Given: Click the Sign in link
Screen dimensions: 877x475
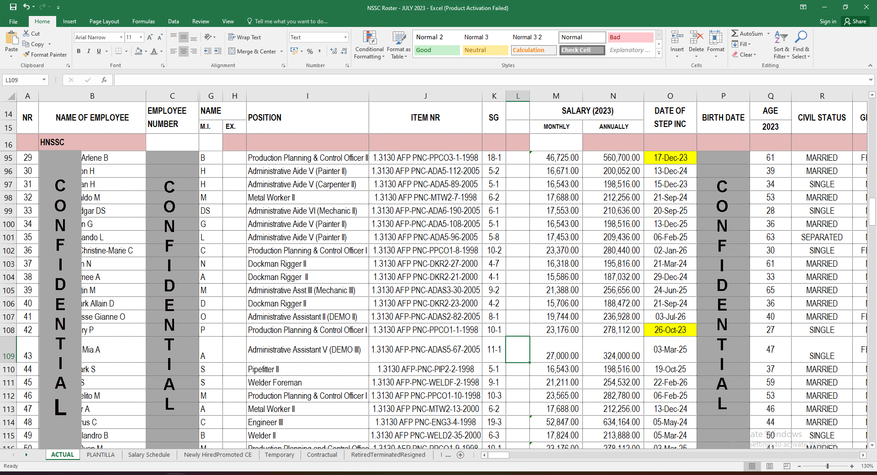Looking at the screenshot, I should point(827,21).
